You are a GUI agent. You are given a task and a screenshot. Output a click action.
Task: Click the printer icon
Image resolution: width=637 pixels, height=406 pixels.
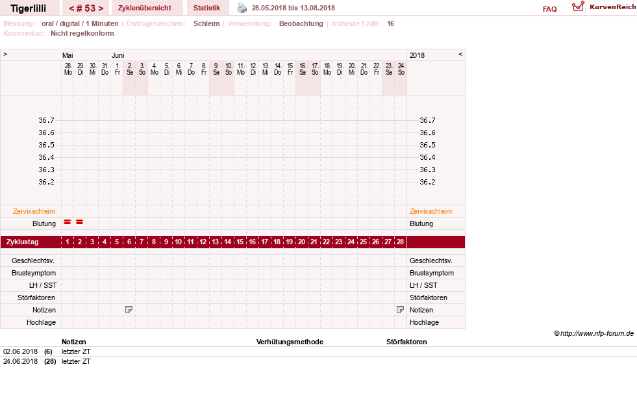coord(242,8)
